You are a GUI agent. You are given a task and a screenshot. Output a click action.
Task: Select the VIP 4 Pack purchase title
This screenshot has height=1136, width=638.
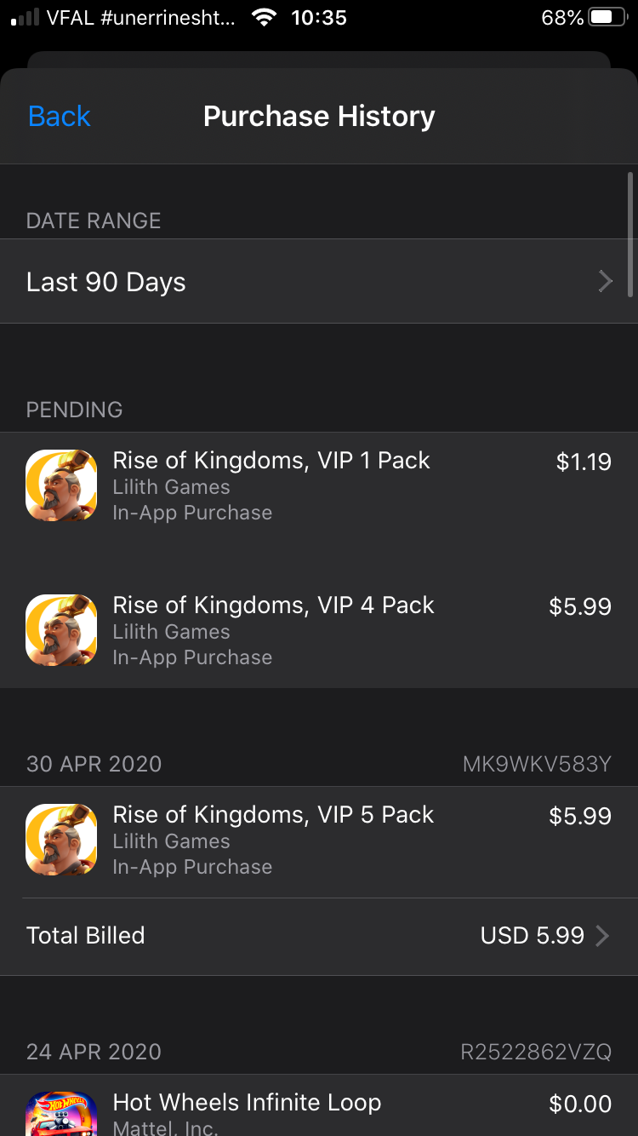click(x=273, y=605)
